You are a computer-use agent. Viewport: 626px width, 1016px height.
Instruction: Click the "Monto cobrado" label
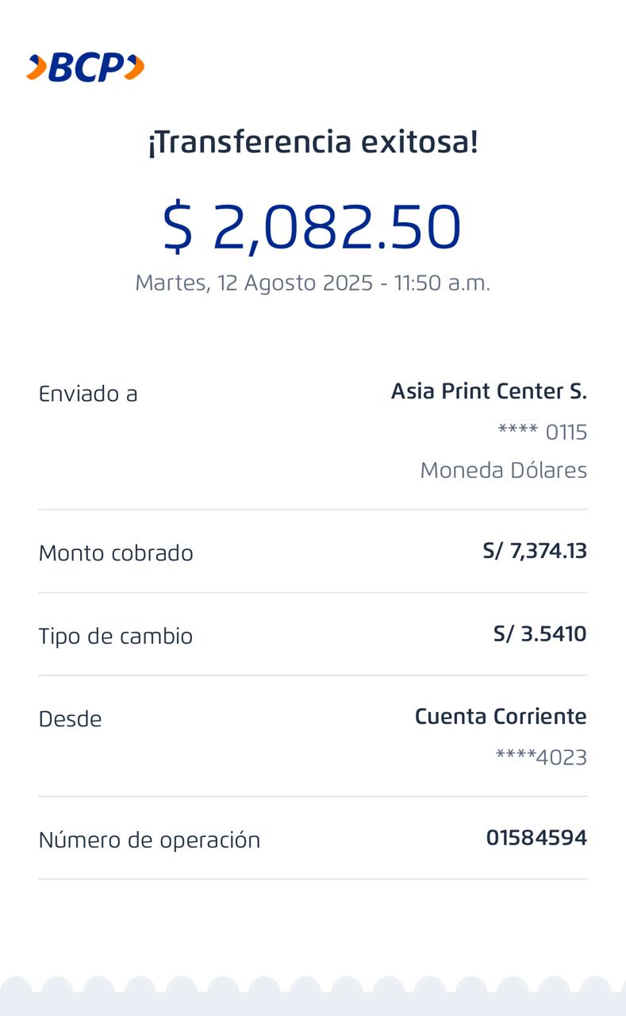tap(116, 553)
